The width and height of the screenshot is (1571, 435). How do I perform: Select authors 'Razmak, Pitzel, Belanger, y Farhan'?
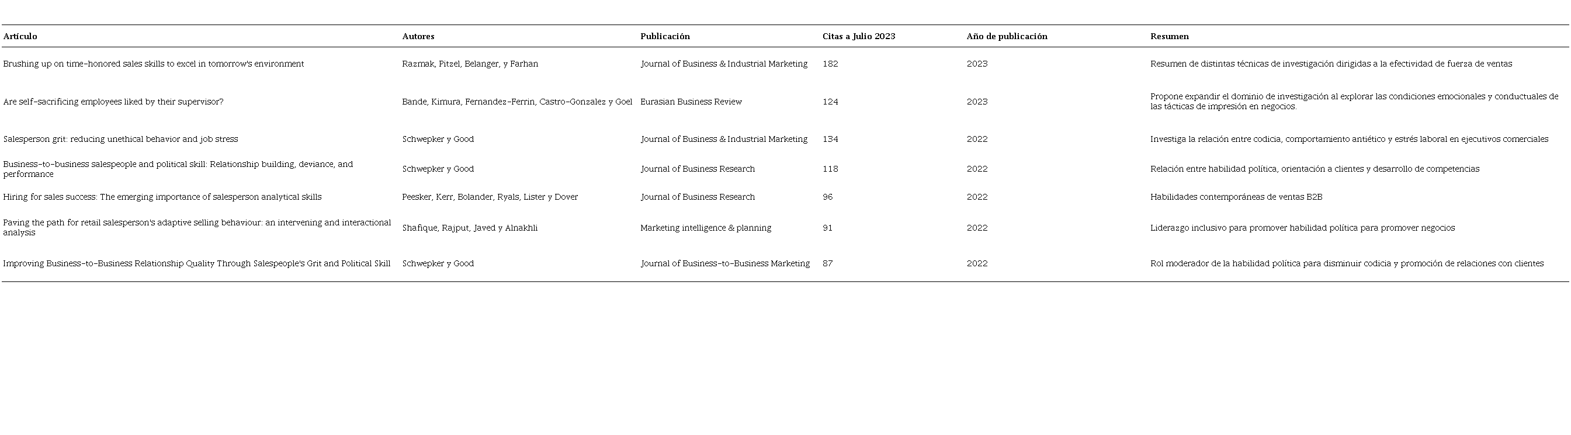pos(470,64)
